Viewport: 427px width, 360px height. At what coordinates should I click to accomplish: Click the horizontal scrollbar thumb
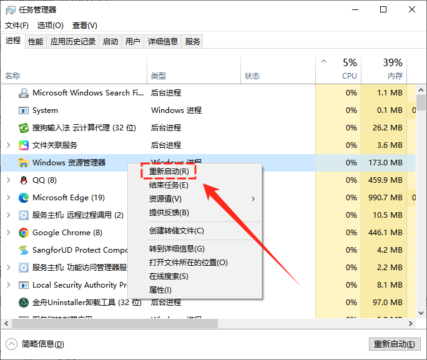tap(115, 324)
